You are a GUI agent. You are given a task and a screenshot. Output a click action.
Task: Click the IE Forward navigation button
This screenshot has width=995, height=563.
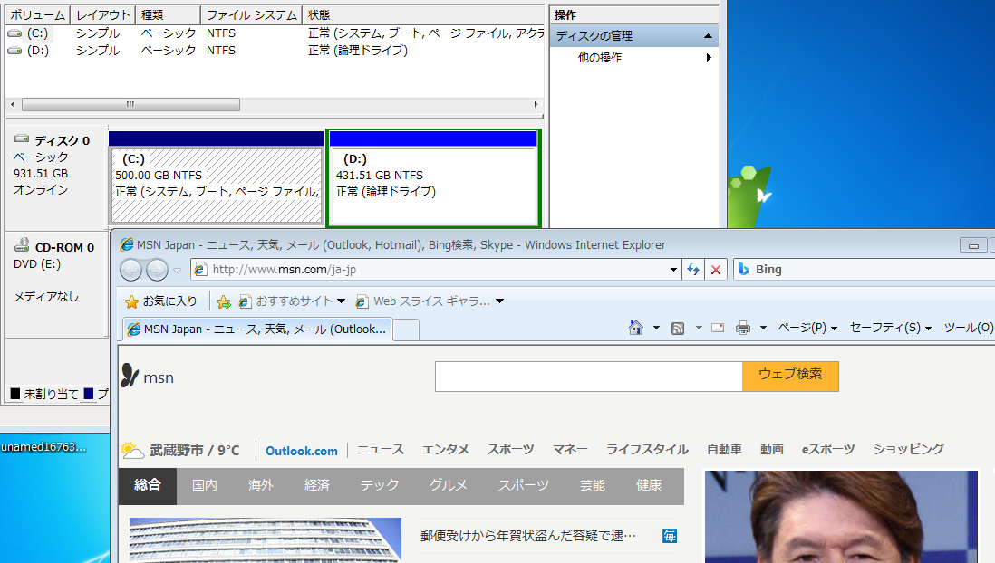click(157, 270)
